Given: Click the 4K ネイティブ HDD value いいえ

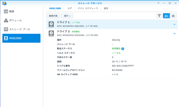Looking at the screenshot, I should pos(115,74).
